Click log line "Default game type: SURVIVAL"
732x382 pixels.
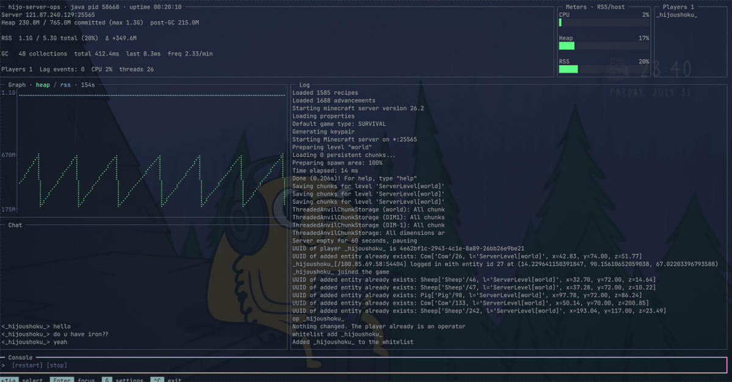click(x=339, y=124)
